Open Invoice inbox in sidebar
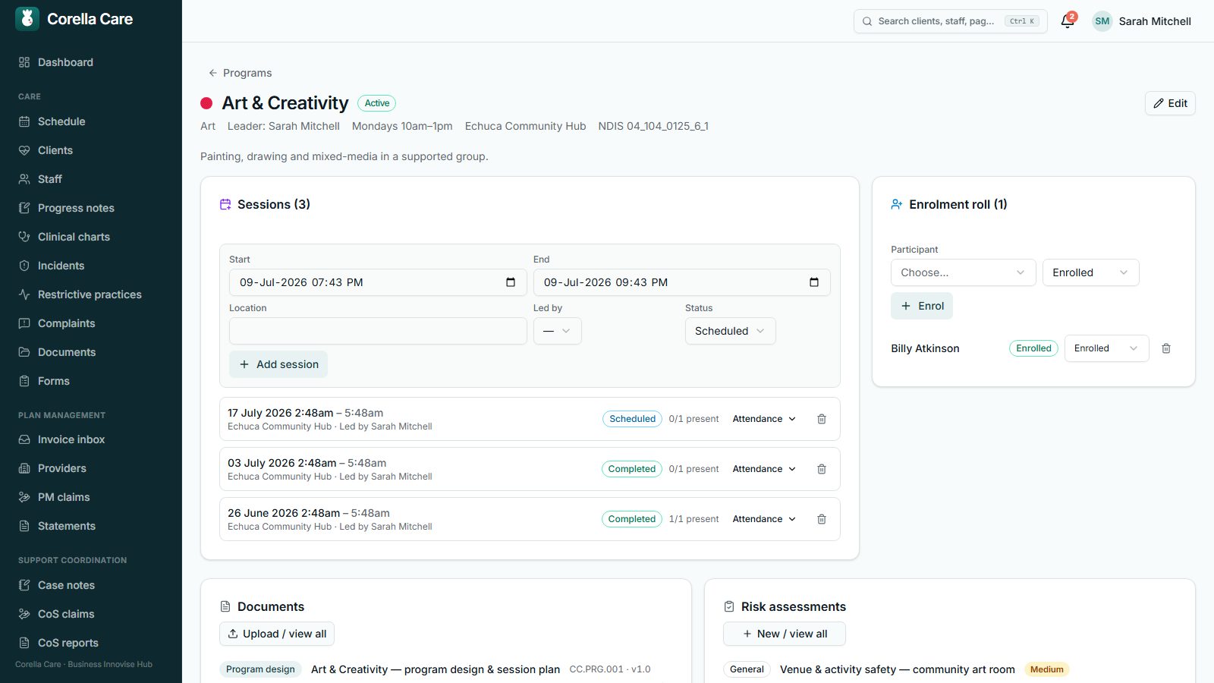1214x683 pixels. click(71, 439)
